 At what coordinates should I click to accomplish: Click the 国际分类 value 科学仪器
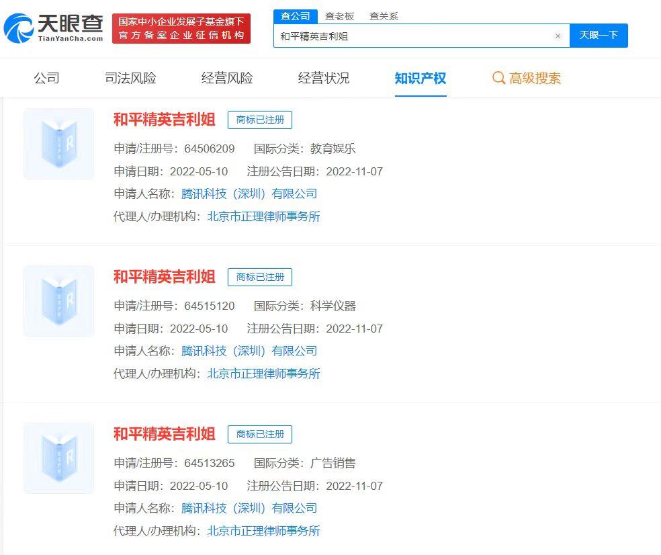click(x=333, y=306)
